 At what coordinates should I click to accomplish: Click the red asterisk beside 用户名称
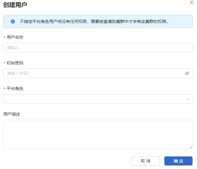coord(4,38)
